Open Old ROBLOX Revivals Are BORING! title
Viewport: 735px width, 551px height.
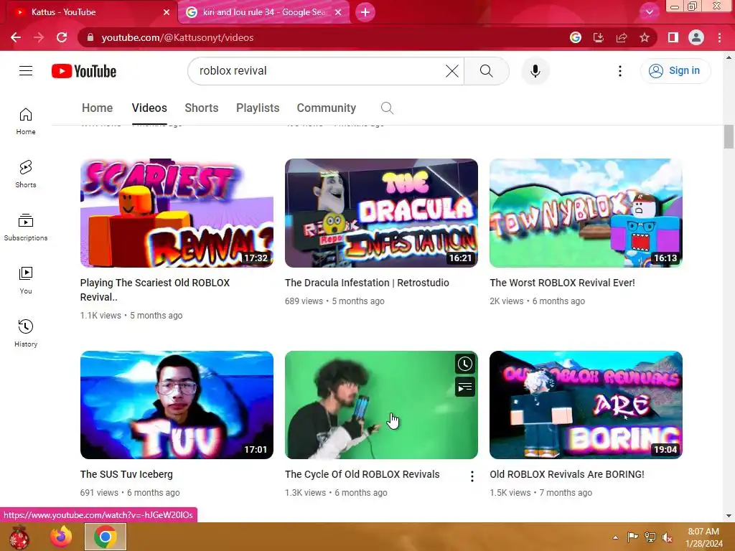(x=567, y=474)
